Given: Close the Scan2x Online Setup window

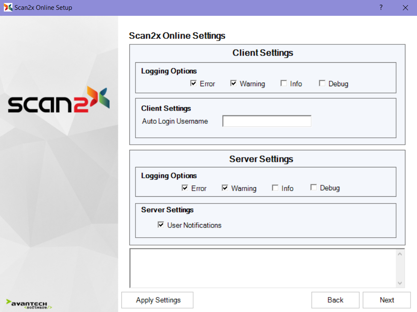Looking at the screenshot, I should click(405, 8).
